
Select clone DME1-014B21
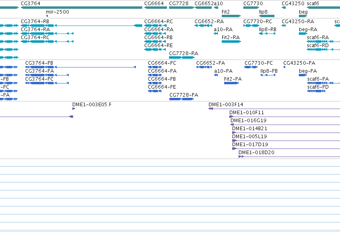click(286, 133)
